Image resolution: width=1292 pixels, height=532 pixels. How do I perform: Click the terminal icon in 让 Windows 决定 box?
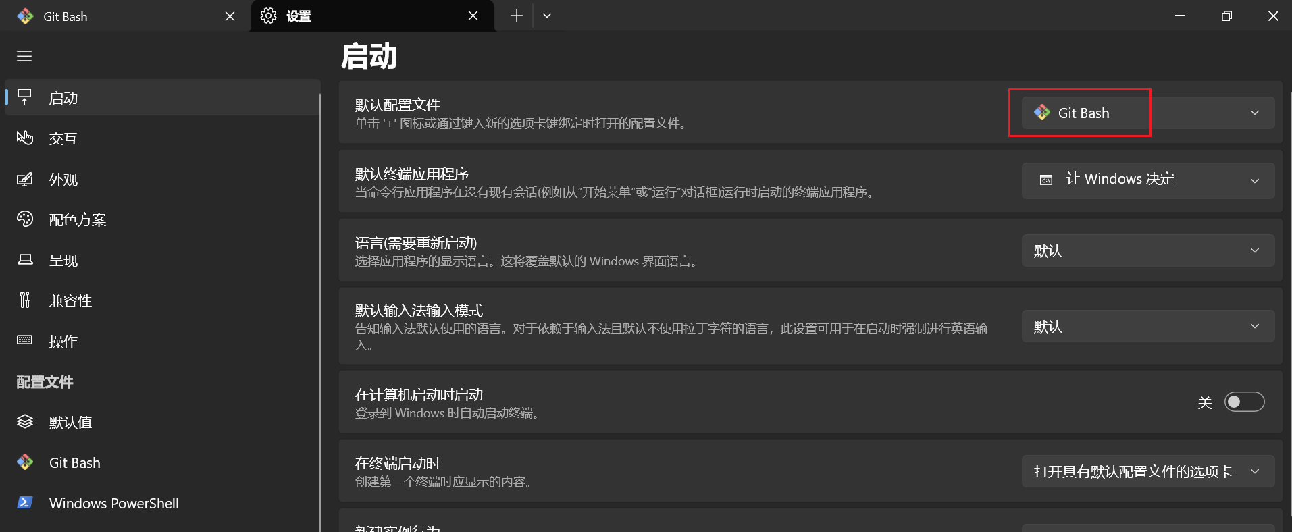[x=1046, y=180]
